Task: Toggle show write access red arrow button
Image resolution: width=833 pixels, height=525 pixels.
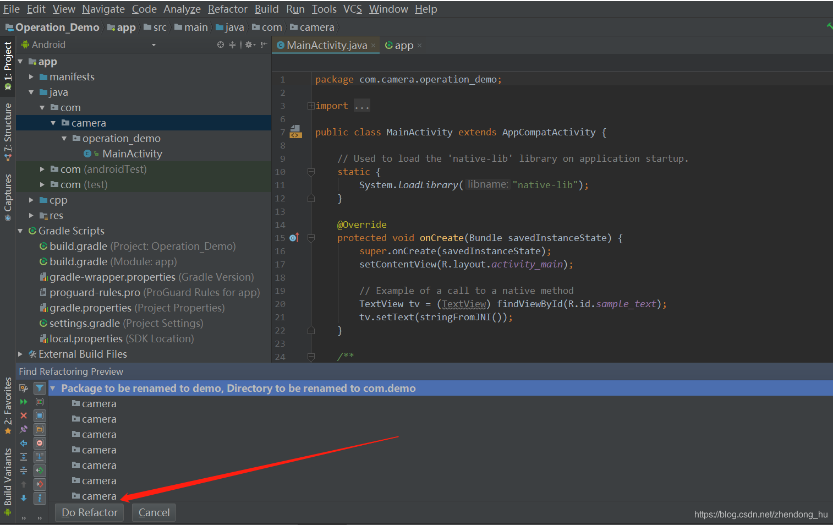Action: [x=40, y=484]
